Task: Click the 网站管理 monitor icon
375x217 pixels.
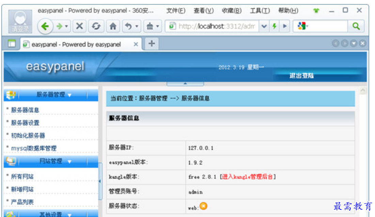Action: [11, 161]
